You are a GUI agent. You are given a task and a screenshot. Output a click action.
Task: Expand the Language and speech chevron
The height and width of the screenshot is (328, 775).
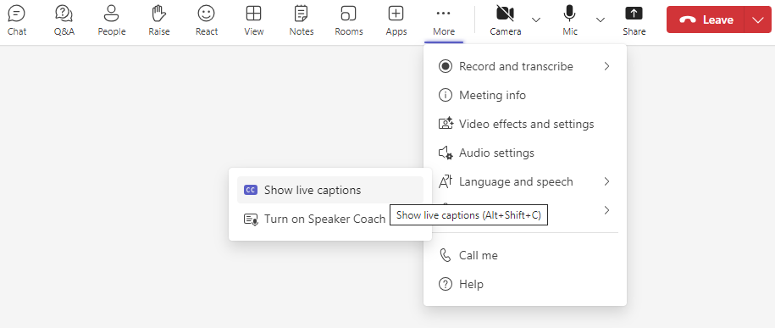607,181
